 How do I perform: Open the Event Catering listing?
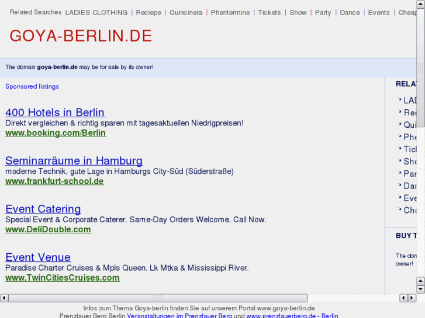tap(43, 209)
